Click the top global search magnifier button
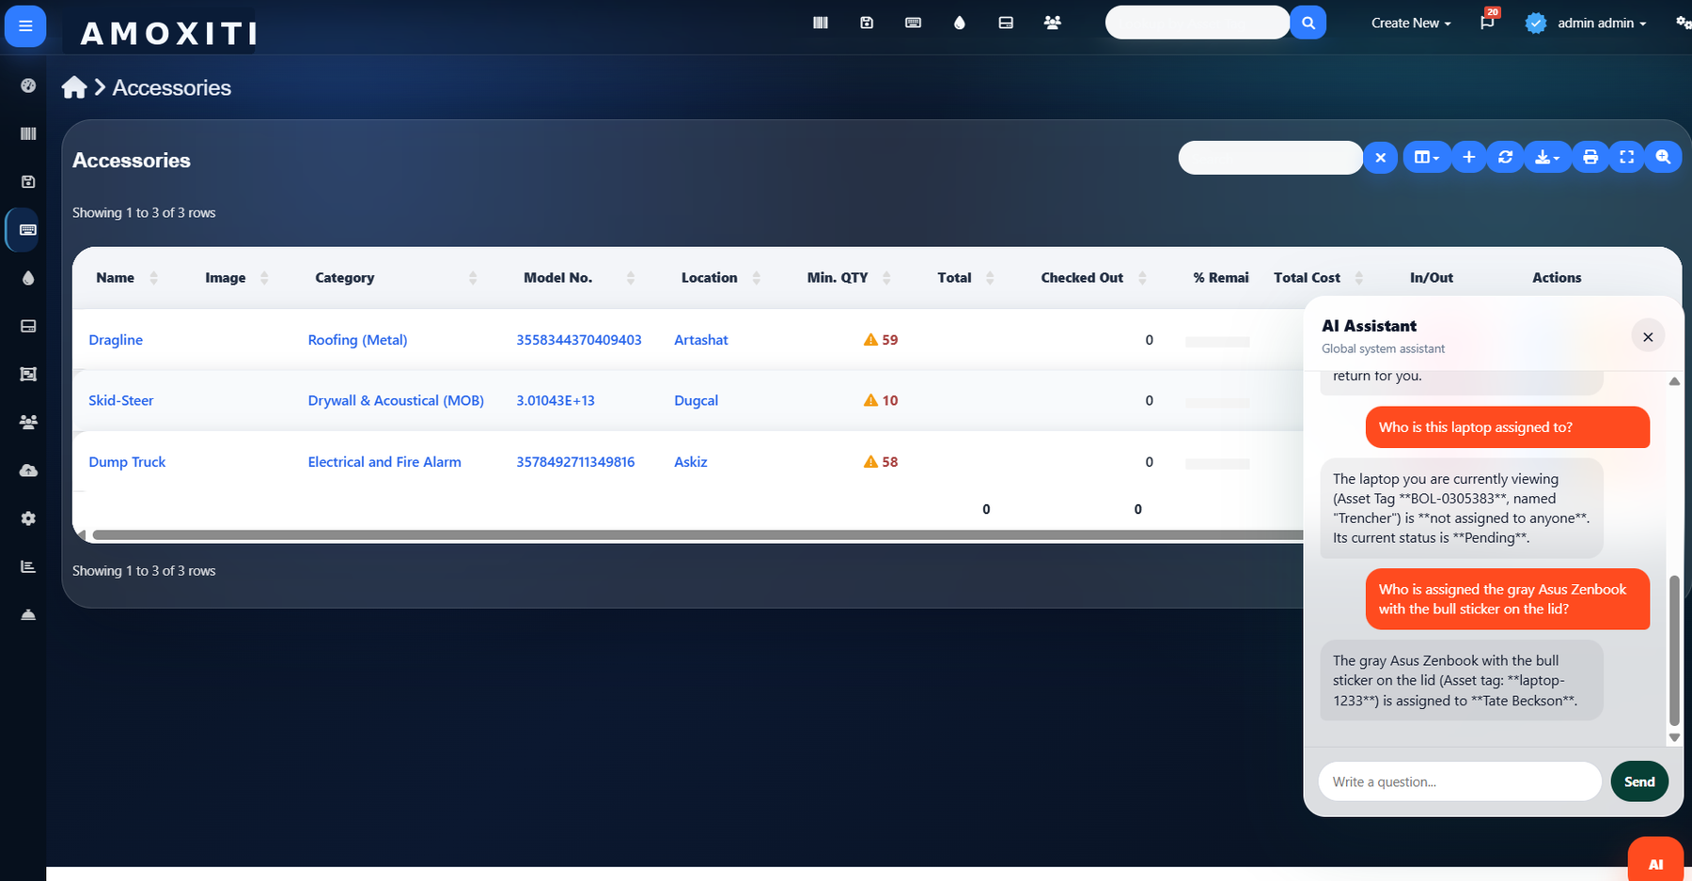The width and height of the screenshot is (1692, 881). click(1308, 23)
